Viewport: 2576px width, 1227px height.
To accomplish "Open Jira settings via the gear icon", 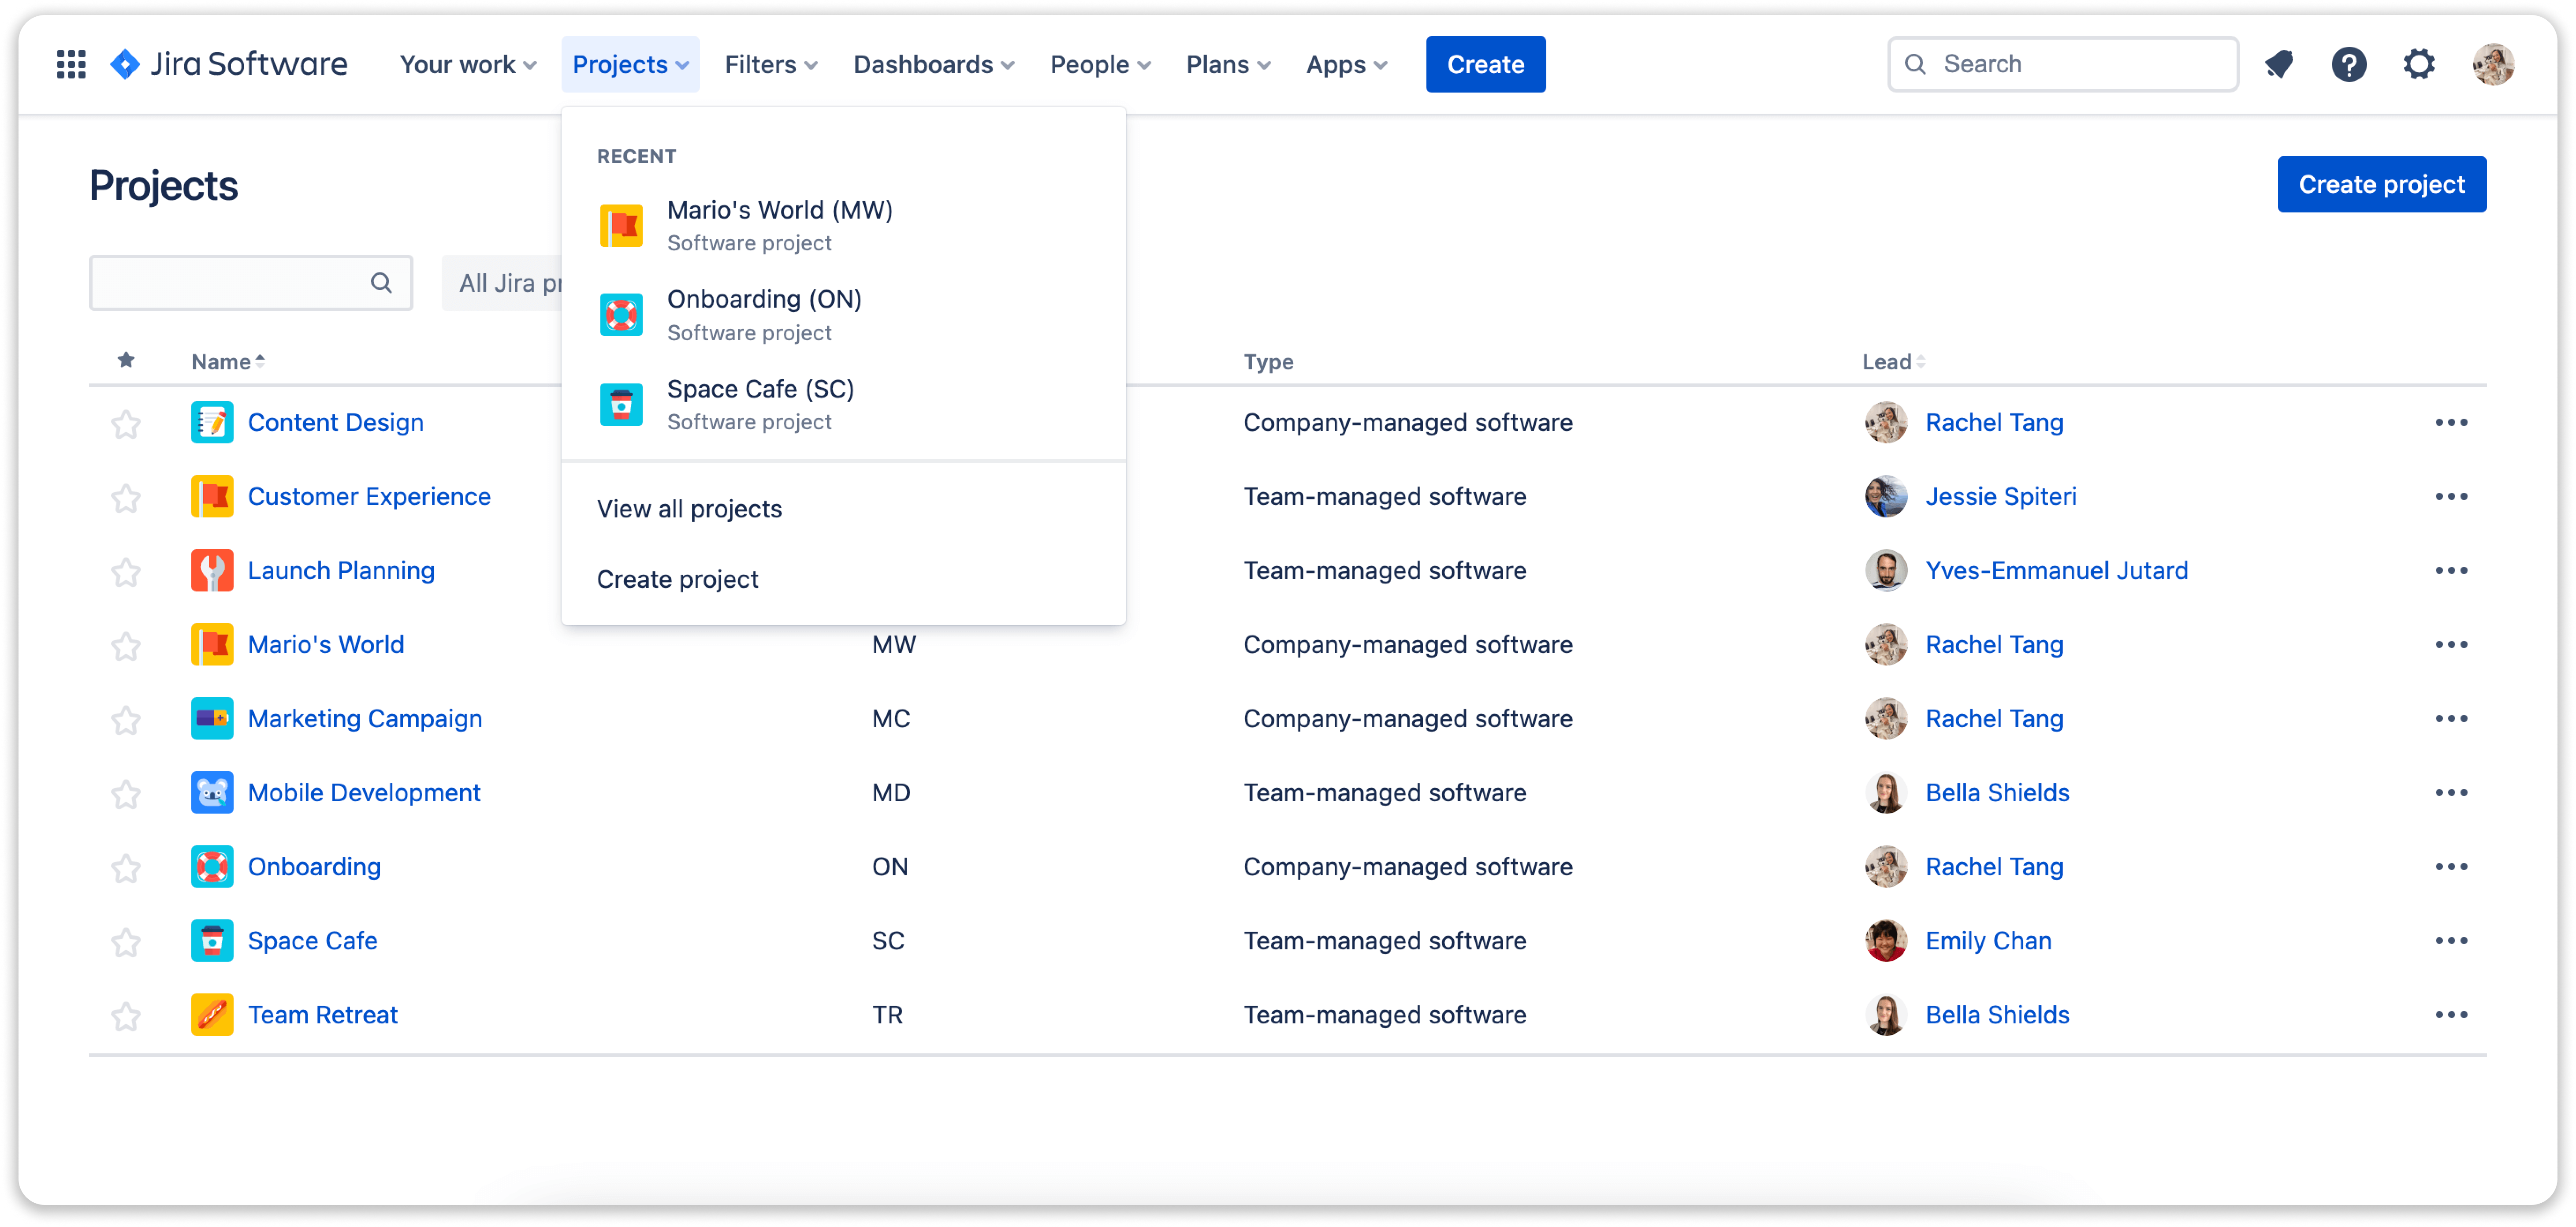I will coord(2419,63).
